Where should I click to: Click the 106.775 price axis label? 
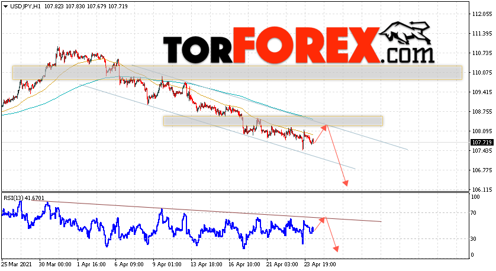[x=482, y=170]
